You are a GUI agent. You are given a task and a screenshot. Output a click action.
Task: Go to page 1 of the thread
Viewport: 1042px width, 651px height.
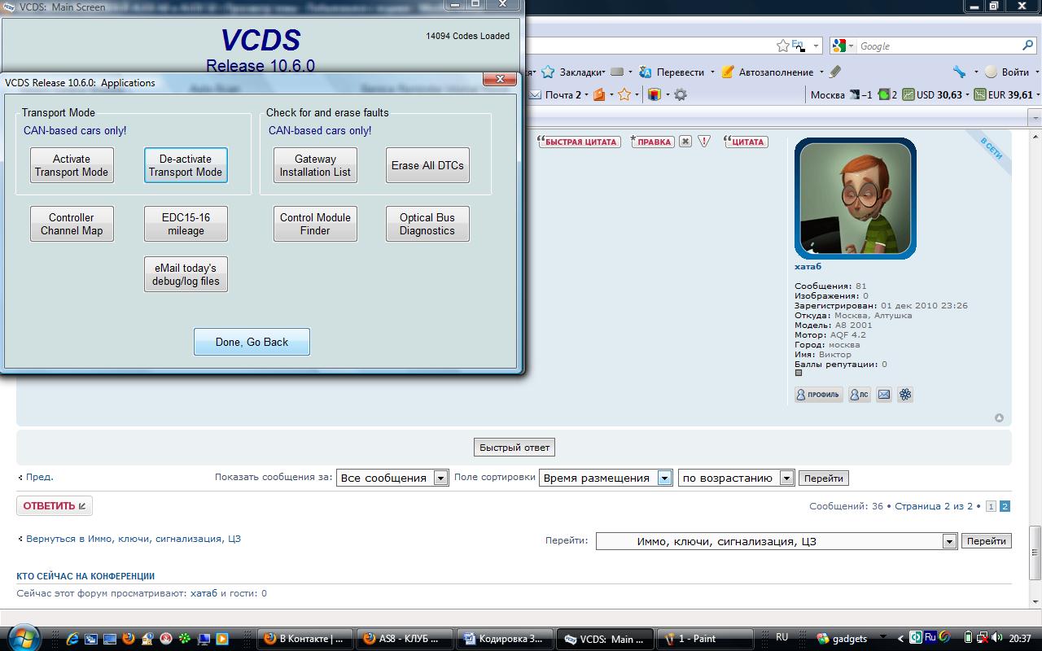pos(991,506)
